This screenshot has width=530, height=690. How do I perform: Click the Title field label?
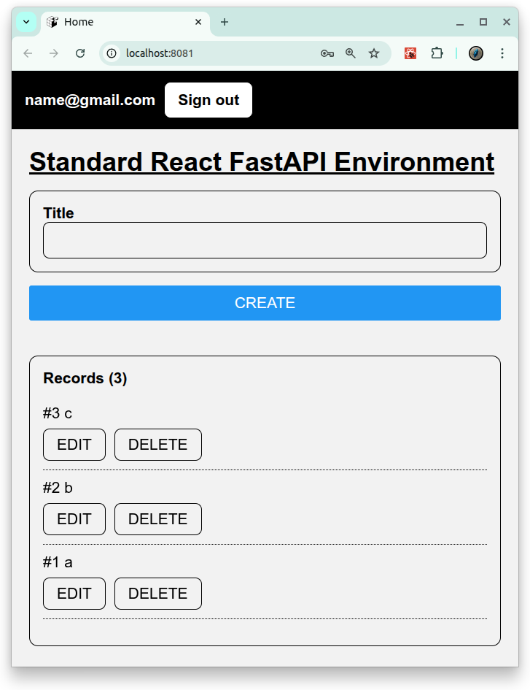(58, 213)
